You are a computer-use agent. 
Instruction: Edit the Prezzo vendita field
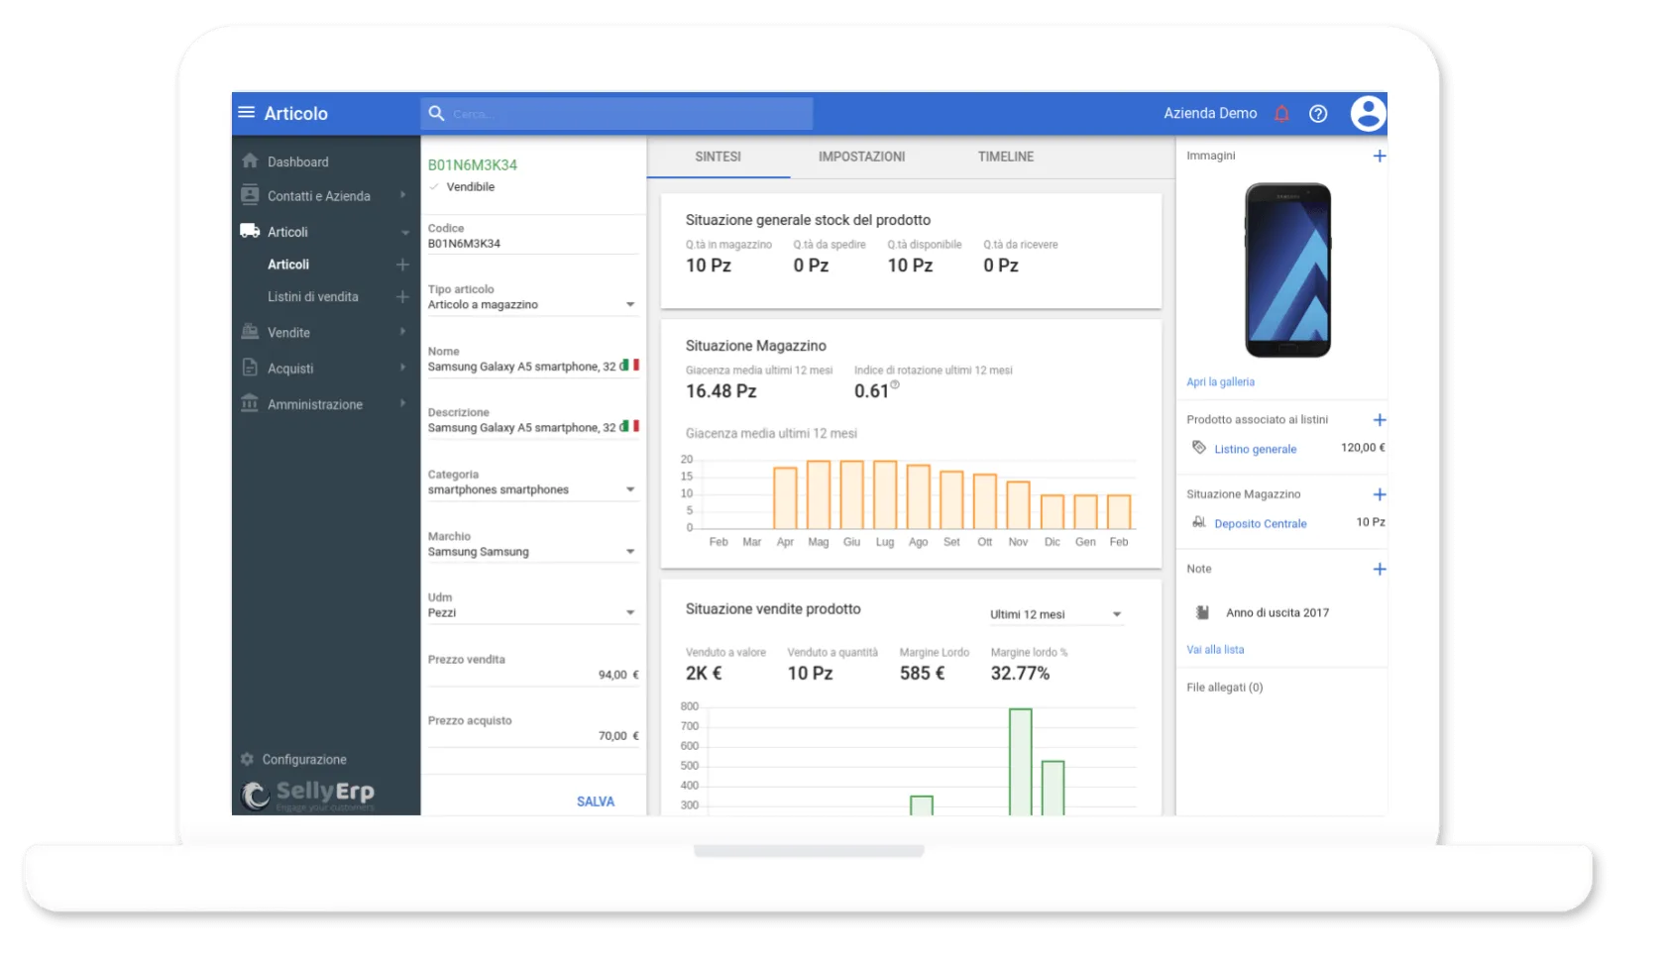point(533,675)
